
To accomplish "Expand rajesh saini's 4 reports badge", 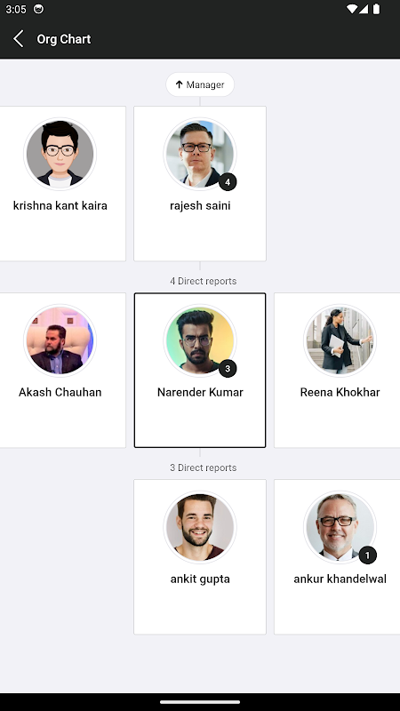I will [228, 182].
